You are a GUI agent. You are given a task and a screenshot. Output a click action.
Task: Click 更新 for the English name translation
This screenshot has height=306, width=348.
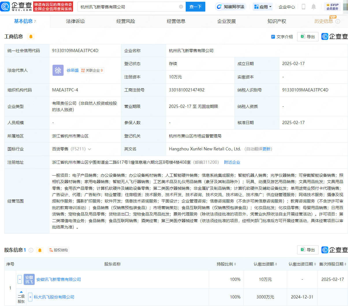(x=267, y=149)
